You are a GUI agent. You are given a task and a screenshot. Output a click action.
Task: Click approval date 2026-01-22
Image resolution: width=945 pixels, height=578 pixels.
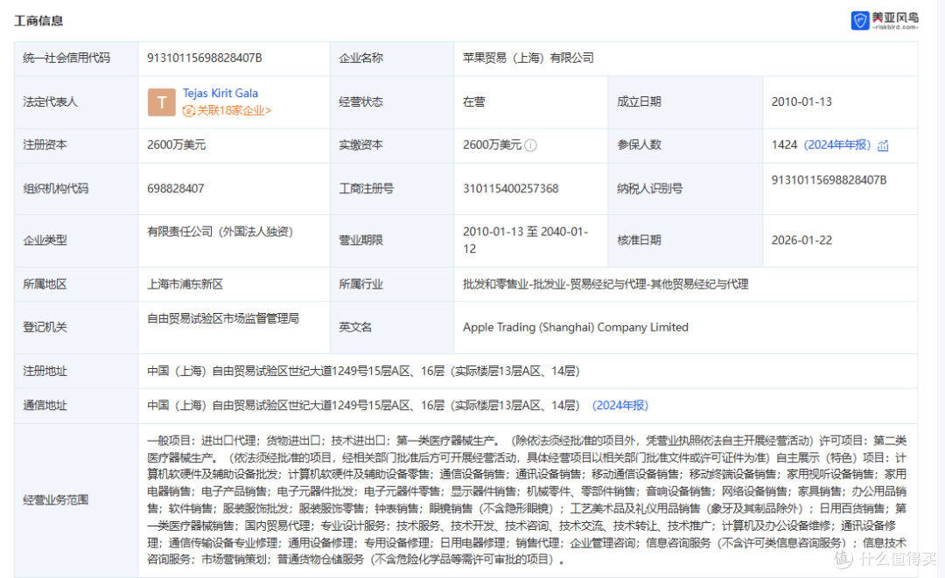pos(801,240)
